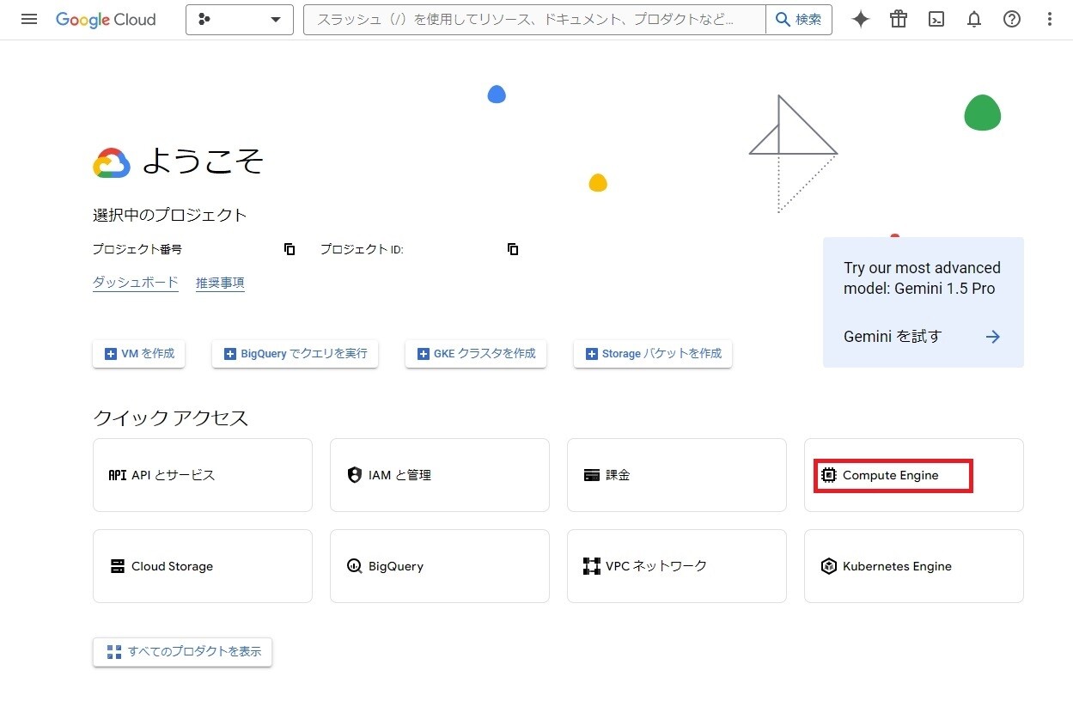Click the Compute Engine chip icon
The height and width of the screenshot is (701, 1073).
tap(828, 475)
